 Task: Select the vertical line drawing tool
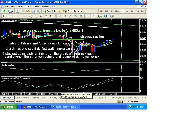click(15, 16)
